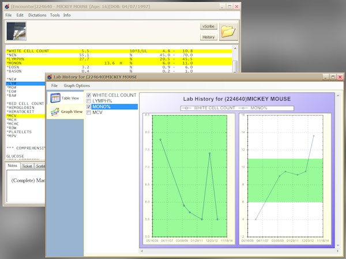The height and width of the screenshot is (259, 346).
Task: Click the History button
Action: (209, 37)
